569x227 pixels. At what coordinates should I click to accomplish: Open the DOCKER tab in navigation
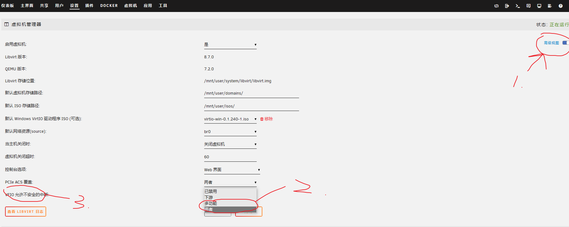[x=109, y=6]
